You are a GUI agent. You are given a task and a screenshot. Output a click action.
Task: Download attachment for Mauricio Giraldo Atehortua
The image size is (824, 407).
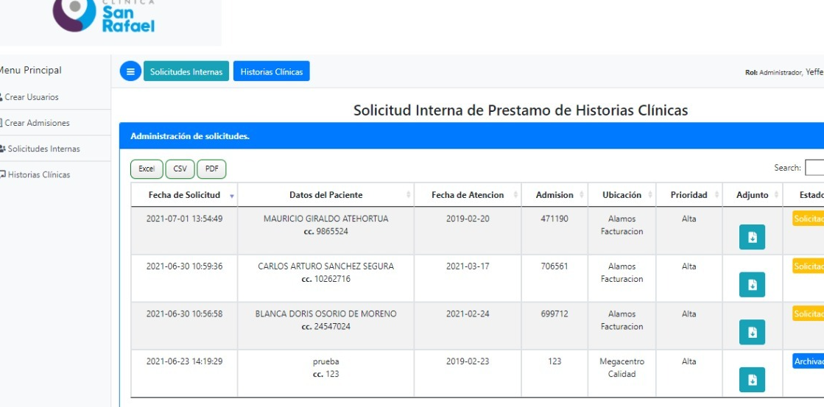coord(752,237)
